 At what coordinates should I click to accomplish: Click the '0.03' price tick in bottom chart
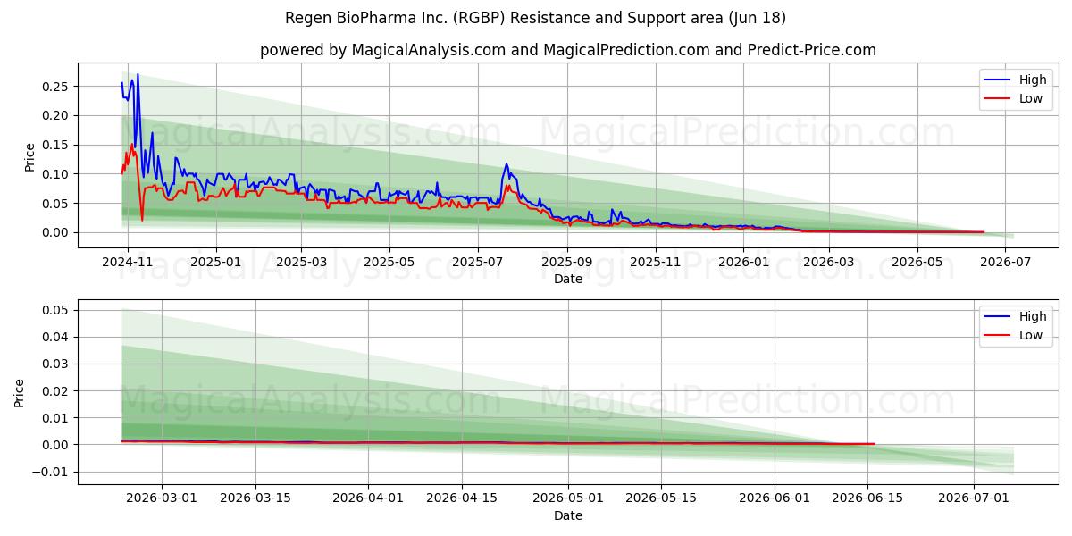(55, 364)
